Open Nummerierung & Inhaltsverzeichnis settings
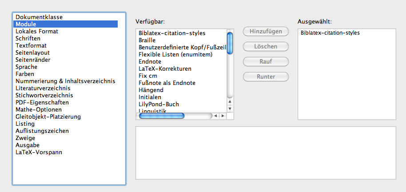This screenshot has height=192, width=406. [x=65, y=81]
